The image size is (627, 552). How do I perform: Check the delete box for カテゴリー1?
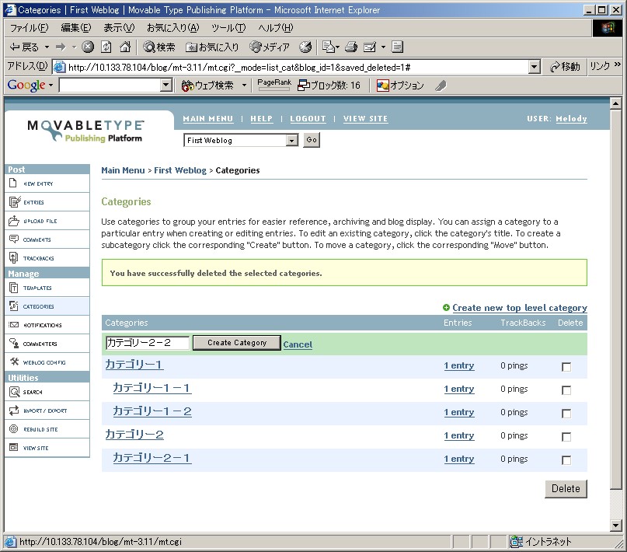[566, 367]
